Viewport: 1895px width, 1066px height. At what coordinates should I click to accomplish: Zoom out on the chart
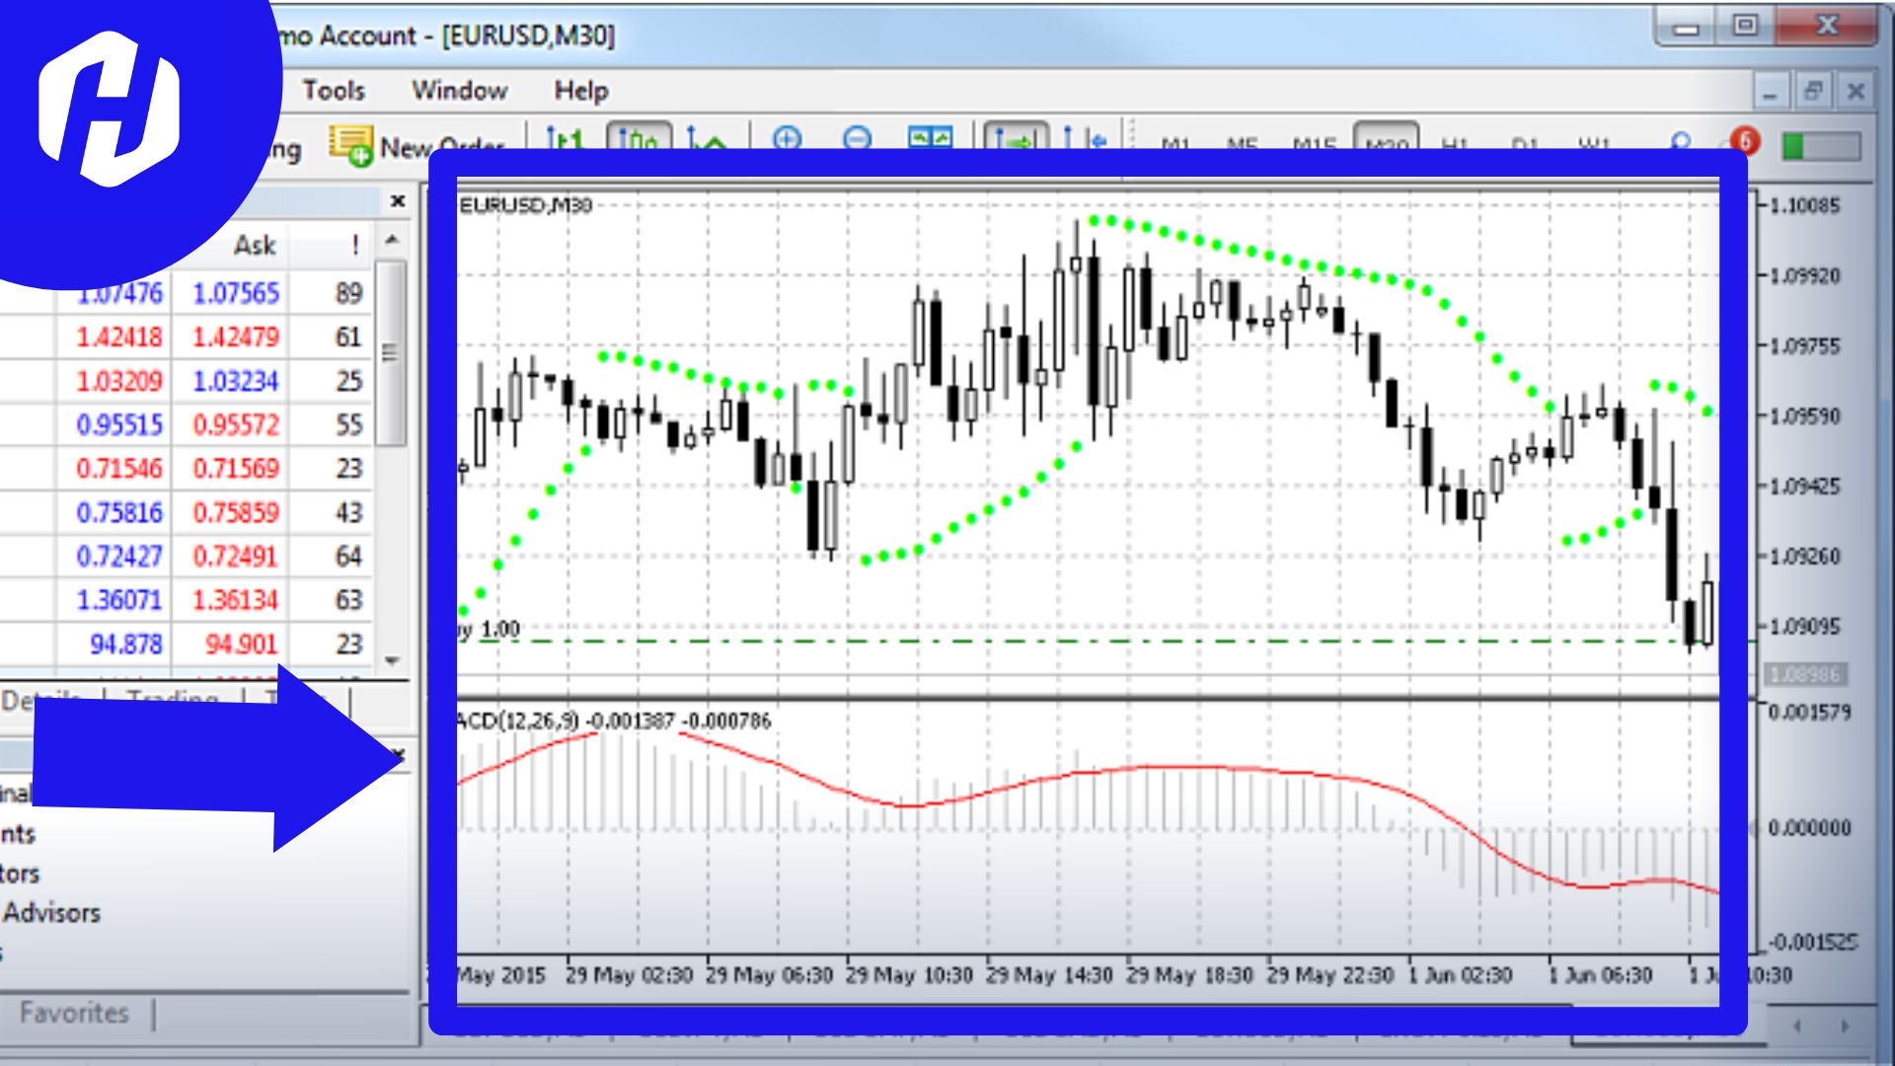pos(858,140)
